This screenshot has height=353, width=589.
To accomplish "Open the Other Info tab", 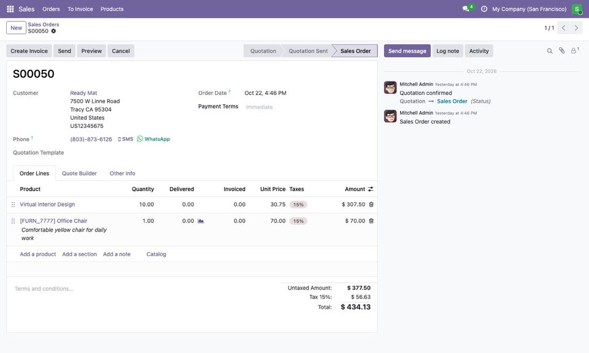I will [x=123, y=173].
